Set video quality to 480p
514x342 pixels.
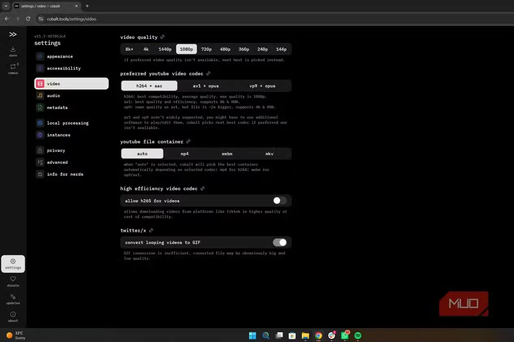225,49
